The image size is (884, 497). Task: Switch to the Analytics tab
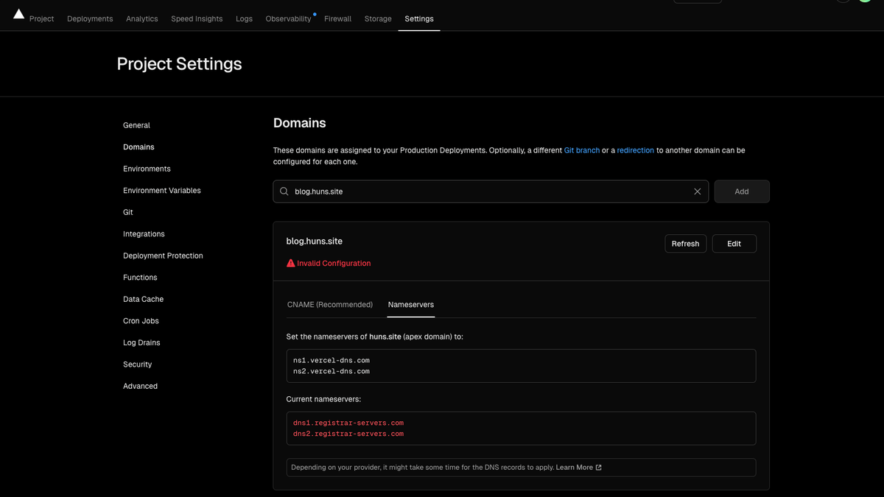[142, 18]
